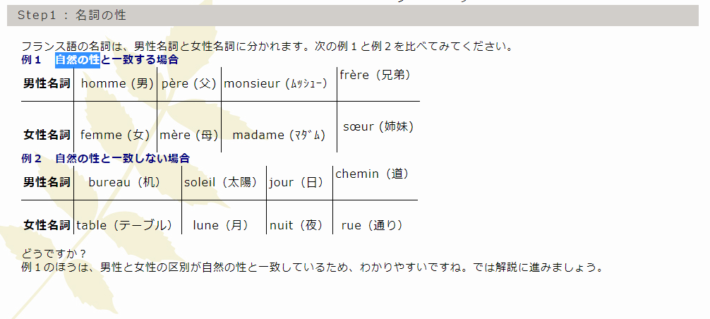Click madame (マダム) entry
The image size is (710, 319).
tap(279, 135)
